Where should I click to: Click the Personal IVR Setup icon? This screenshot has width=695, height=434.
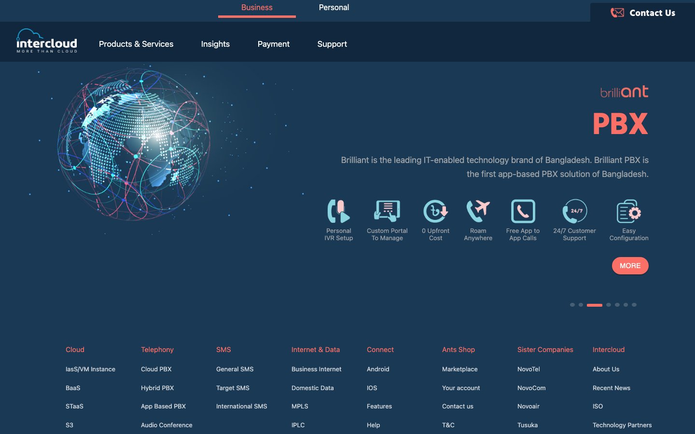coord(339,211)
